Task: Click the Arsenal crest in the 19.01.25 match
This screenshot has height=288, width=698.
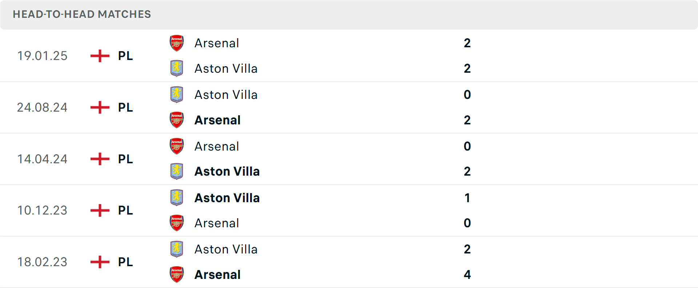Action: [177, 43]
